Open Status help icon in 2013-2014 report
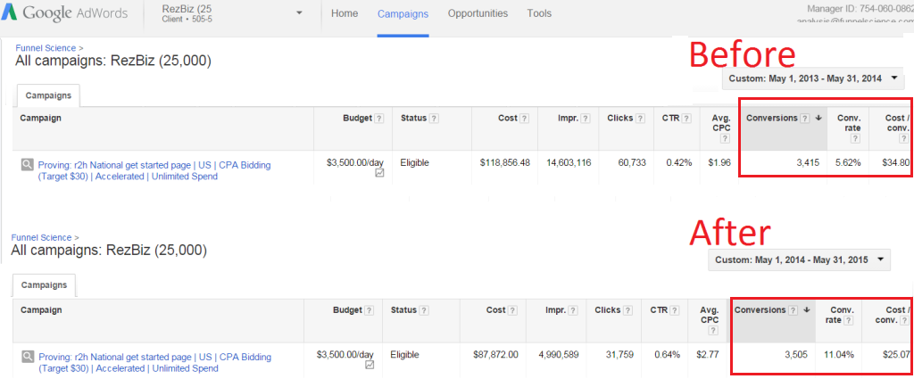The width and height of the screenshot is (914, 379). point(435,119)
